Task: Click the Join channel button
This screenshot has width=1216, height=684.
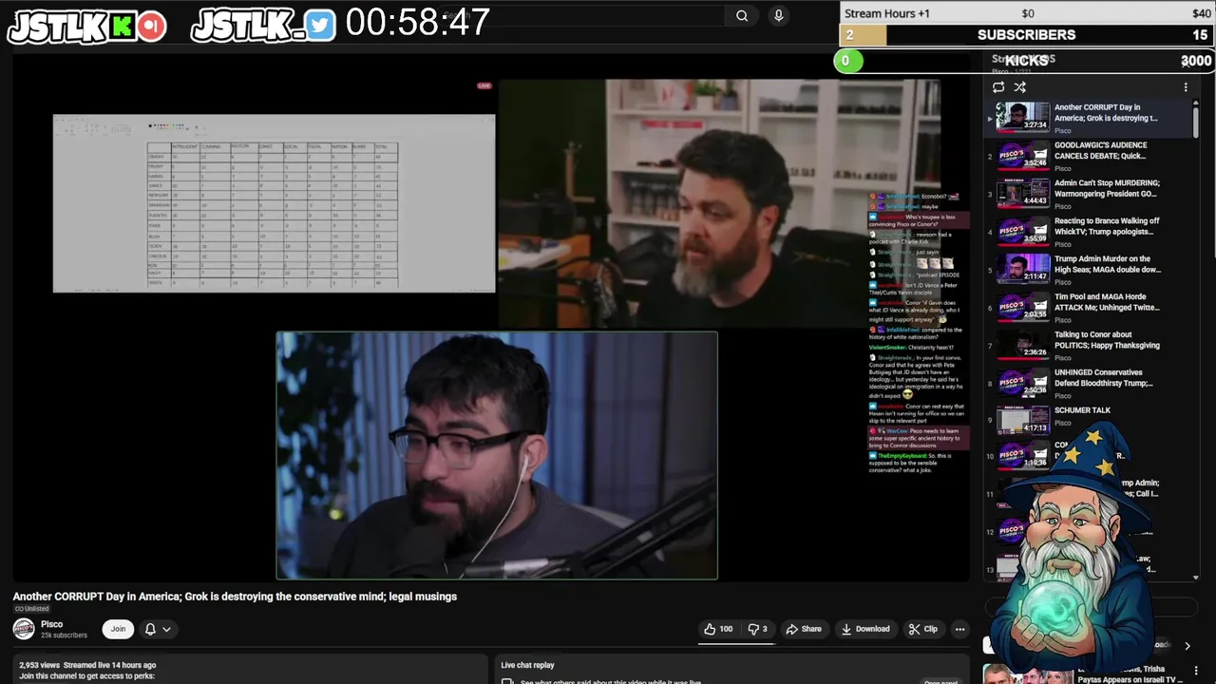Action: [x=118, y=629]
